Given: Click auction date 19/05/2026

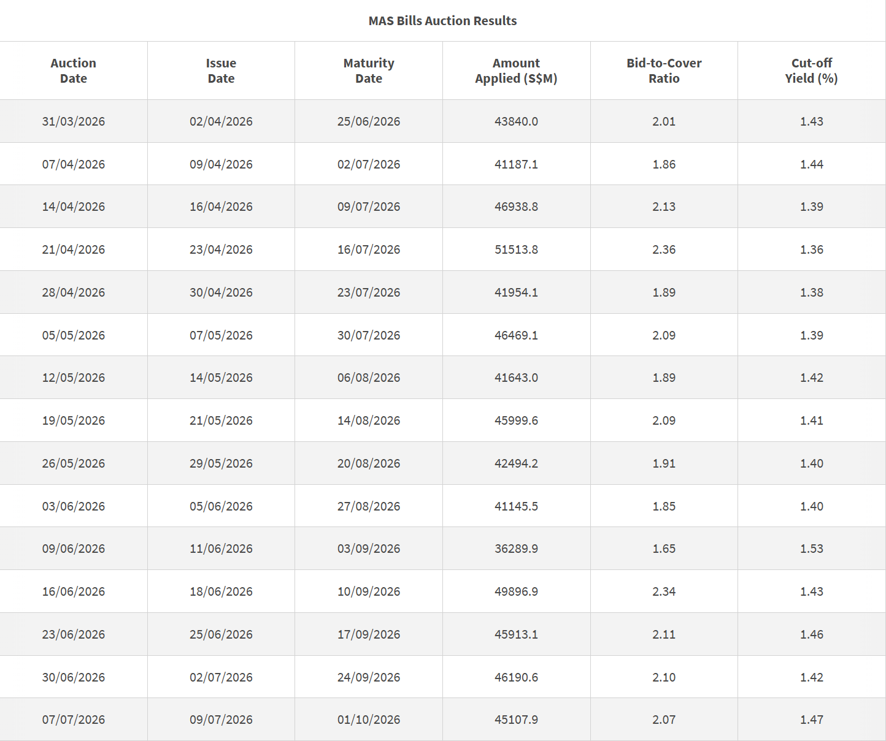Looking at the screenshot, I should tap(74, 420).
